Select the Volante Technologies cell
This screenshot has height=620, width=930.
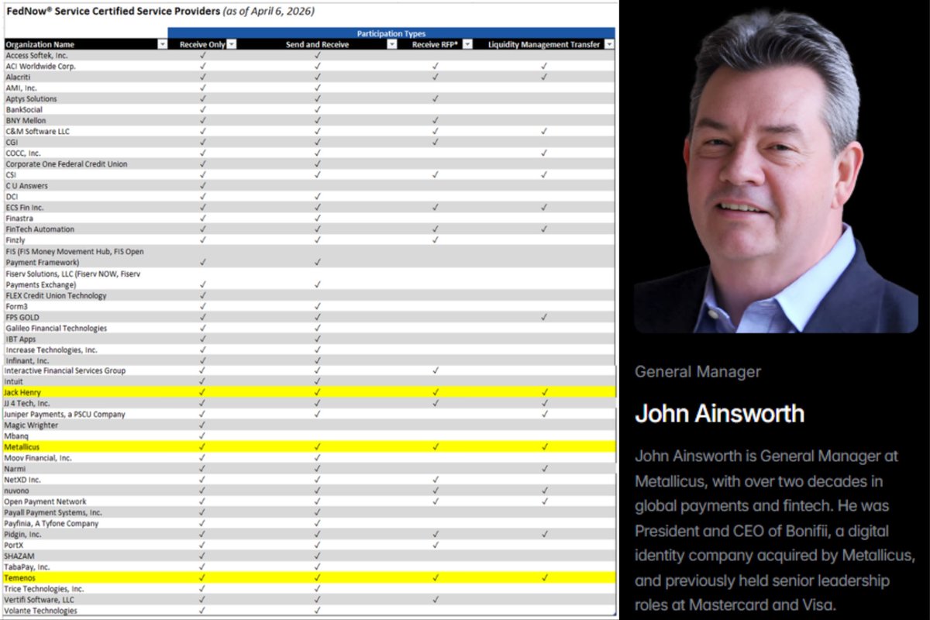[86, 611]
